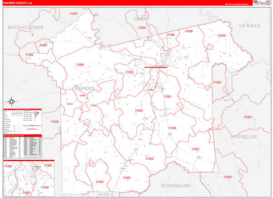The height and width of the screenshot is (198, 273).
Task: Select the AVOYELLES county label
Action: click(244, 137)
